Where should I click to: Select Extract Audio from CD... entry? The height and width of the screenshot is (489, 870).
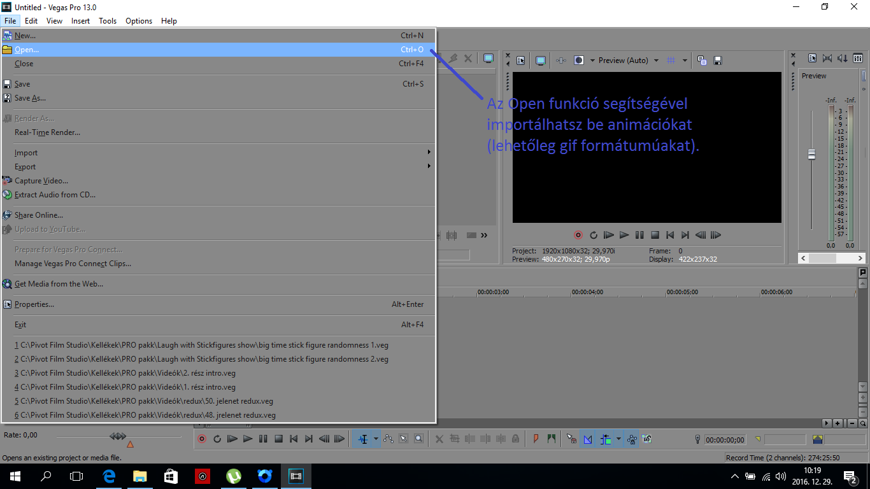point(217,195)
